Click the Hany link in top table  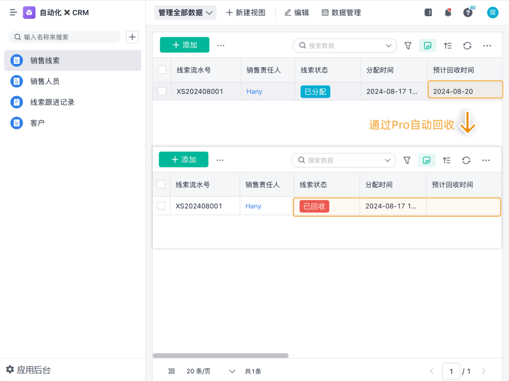pyautogui.click(x=254, y=91)
